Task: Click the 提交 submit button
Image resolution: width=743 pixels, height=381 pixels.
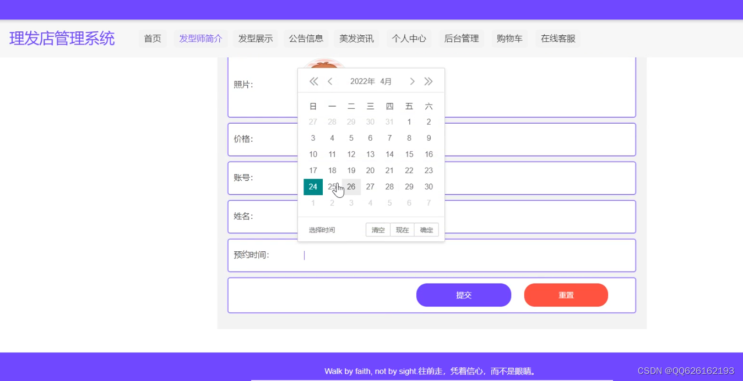Action: coord(464,295)
